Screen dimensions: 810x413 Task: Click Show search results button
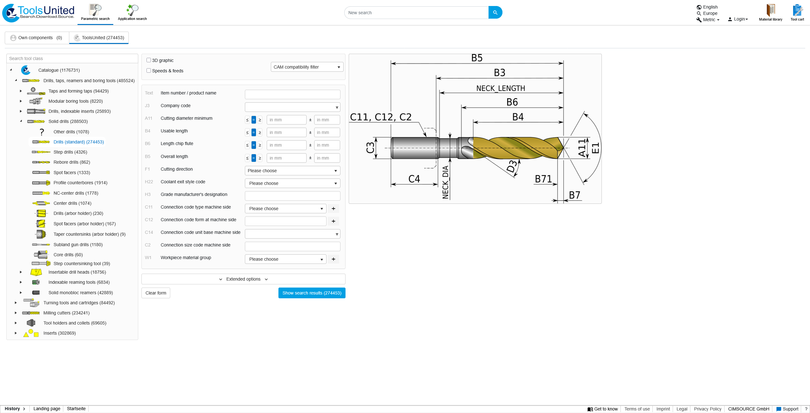[312, 293]
